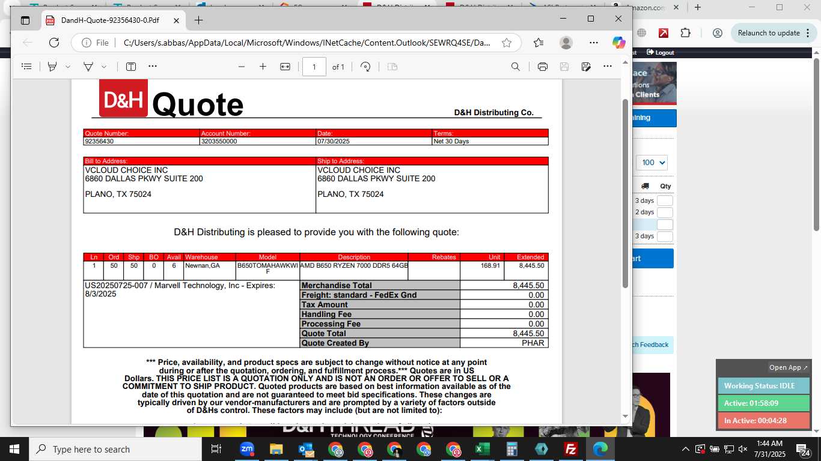Open Edge profile avatar
Viewport: 821px width, 461px height.
point(566,43)
